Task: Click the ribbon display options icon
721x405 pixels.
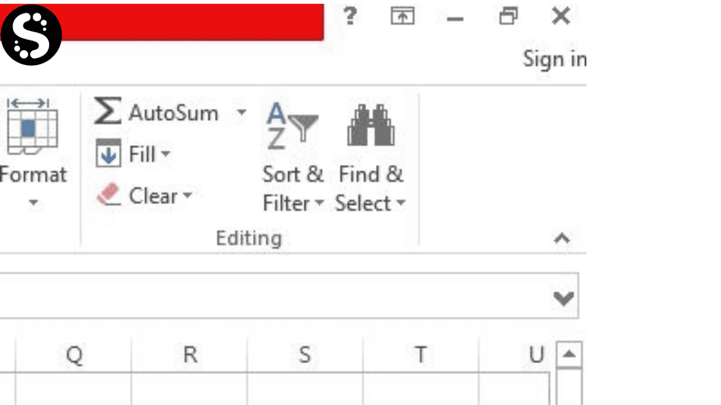Action: coord(402,16)
